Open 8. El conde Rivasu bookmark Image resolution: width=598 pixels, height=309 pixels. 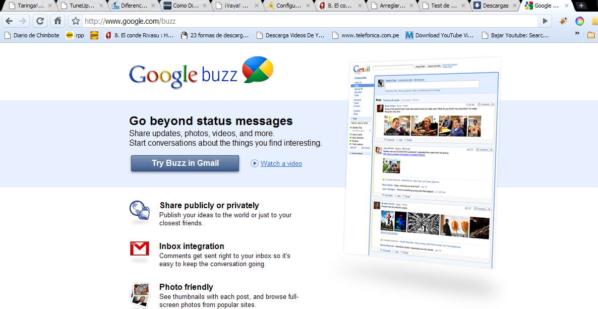pyautogui.click(x=139, y=35)
